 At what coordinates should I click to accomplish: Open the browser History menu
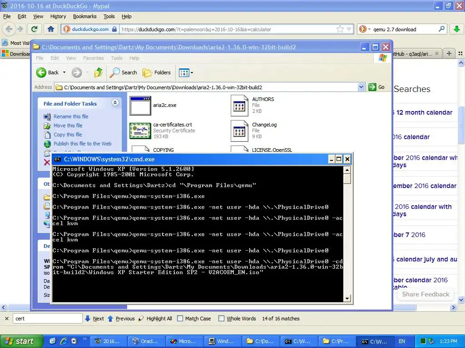pyautogui.click(x=58, y=16)
